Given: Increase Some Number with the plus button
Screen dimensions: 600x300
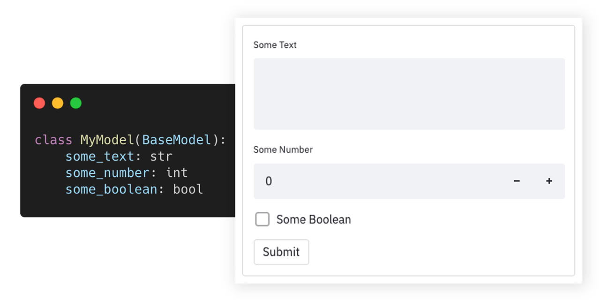Looking at the screenshot, I should tap(549, 181).
